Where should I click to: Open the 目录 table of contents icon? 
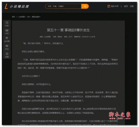[7, 24]
